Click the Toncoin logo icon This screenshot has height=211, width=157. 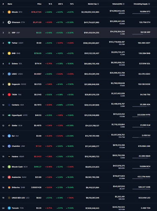(x=9, y=208)
